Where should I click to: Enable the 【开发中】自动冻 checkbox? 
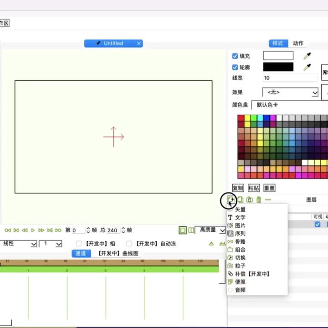click(x=129, y=244)
